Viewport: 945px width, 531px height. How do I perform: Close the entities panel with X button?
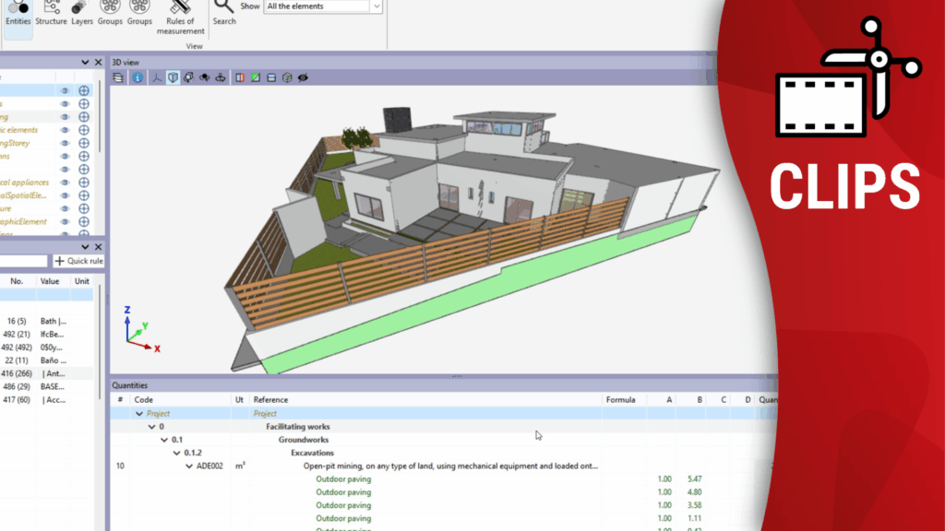(98, 62)
